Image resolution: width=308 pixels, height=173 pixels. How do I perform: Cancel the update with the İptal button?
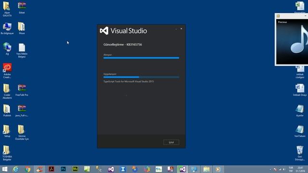tap(171, 142)
